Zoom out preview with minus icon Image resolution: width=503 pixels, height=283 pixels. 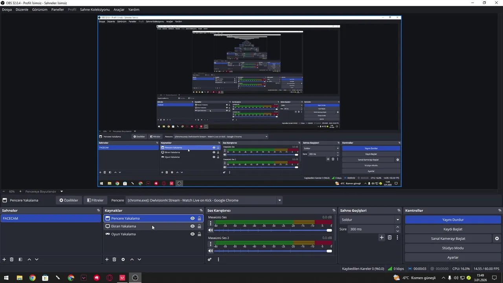[4, 191]
